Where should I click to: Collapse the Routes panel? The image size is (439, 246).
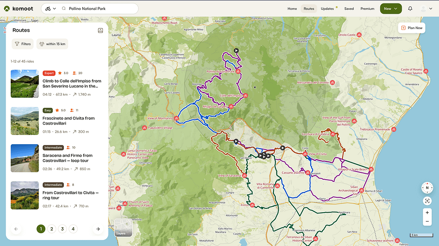[100, 30]
